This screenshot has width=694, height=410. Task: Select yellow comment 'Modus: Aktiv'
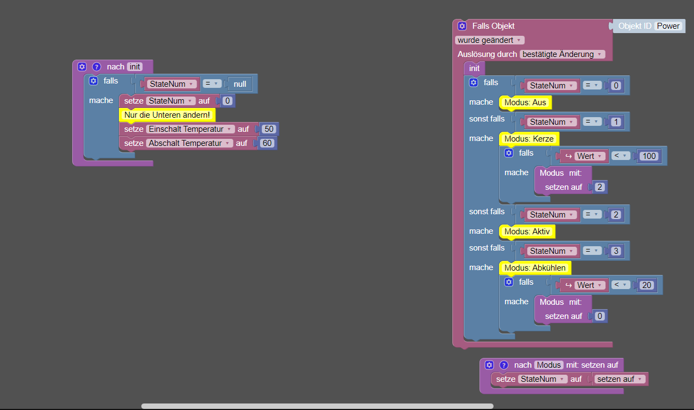pyautogui.click(x=527, y=232)
